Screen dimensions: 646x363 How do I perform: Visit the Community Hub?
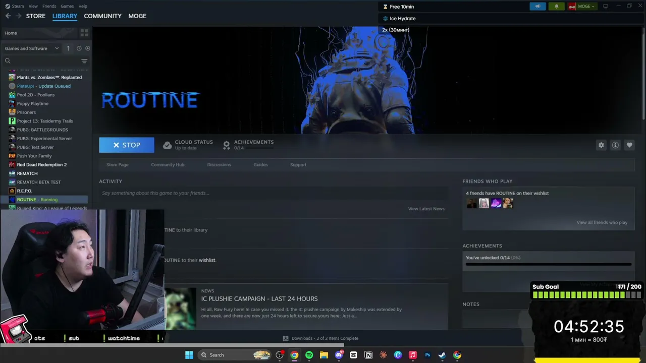pos(168,165)
